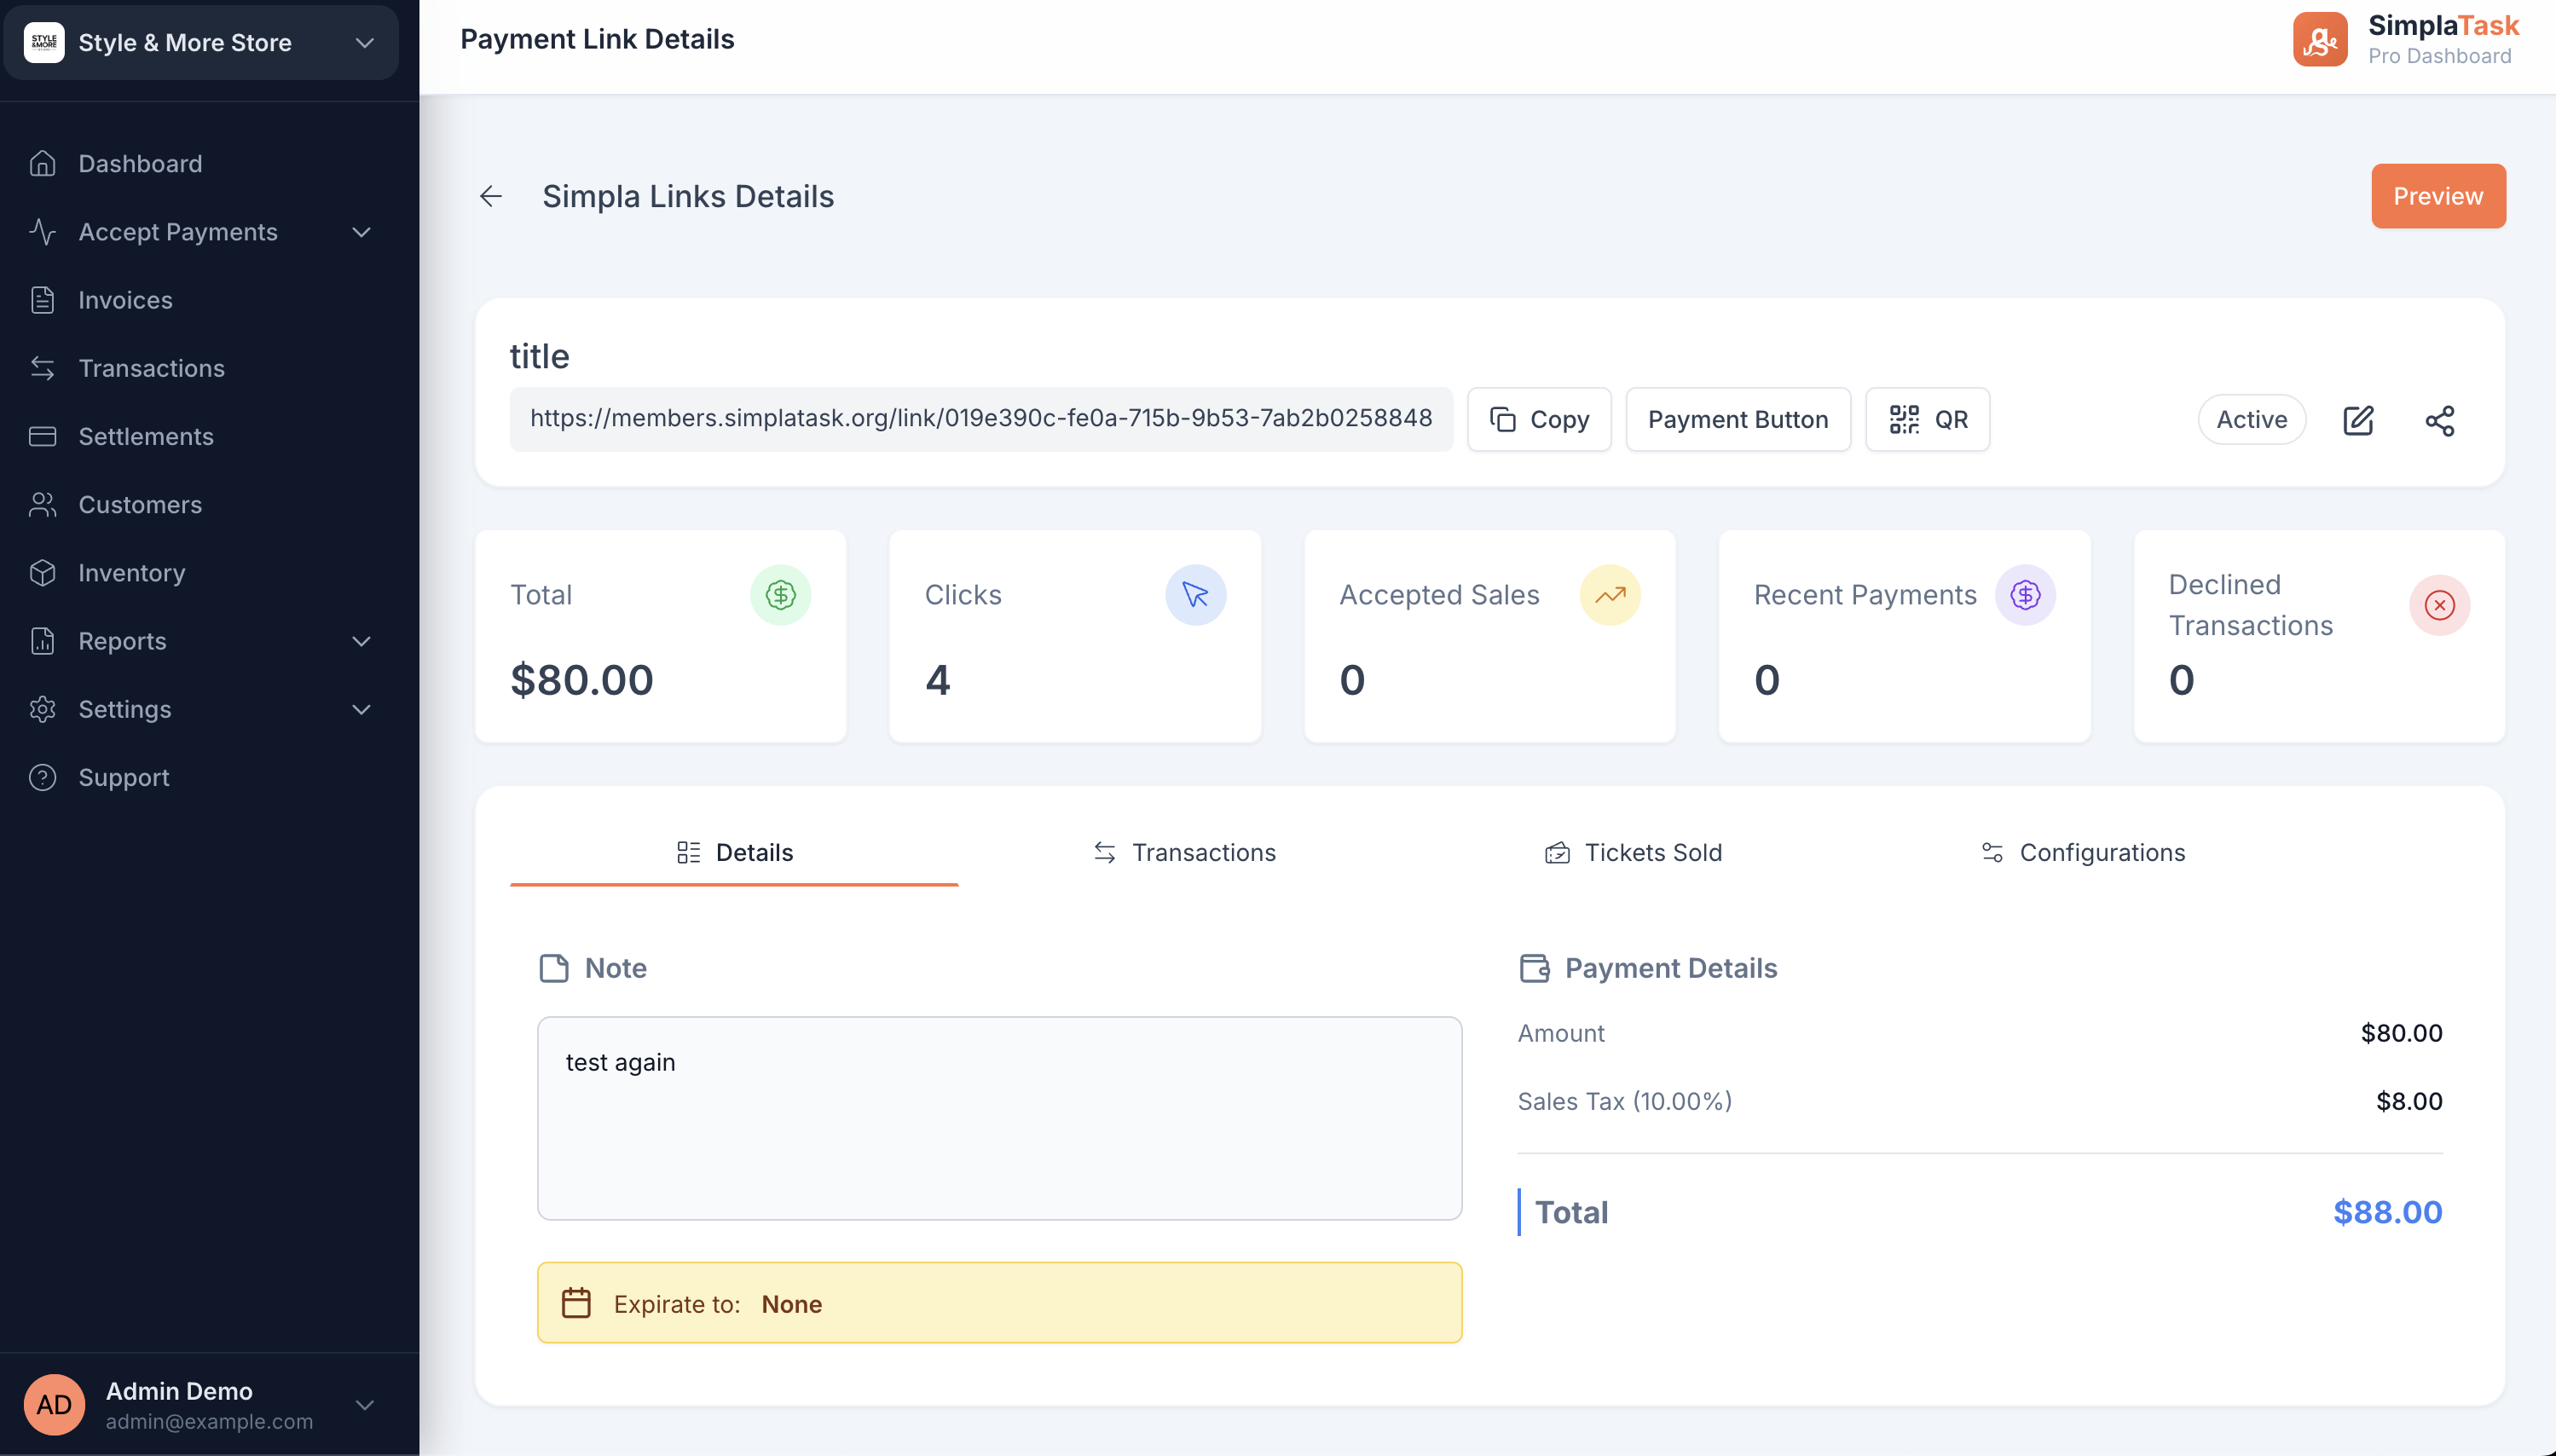Click the Support help circle icon
Image resolution: width=2556 pixels, height=1456 pixels.
[42, 777]
